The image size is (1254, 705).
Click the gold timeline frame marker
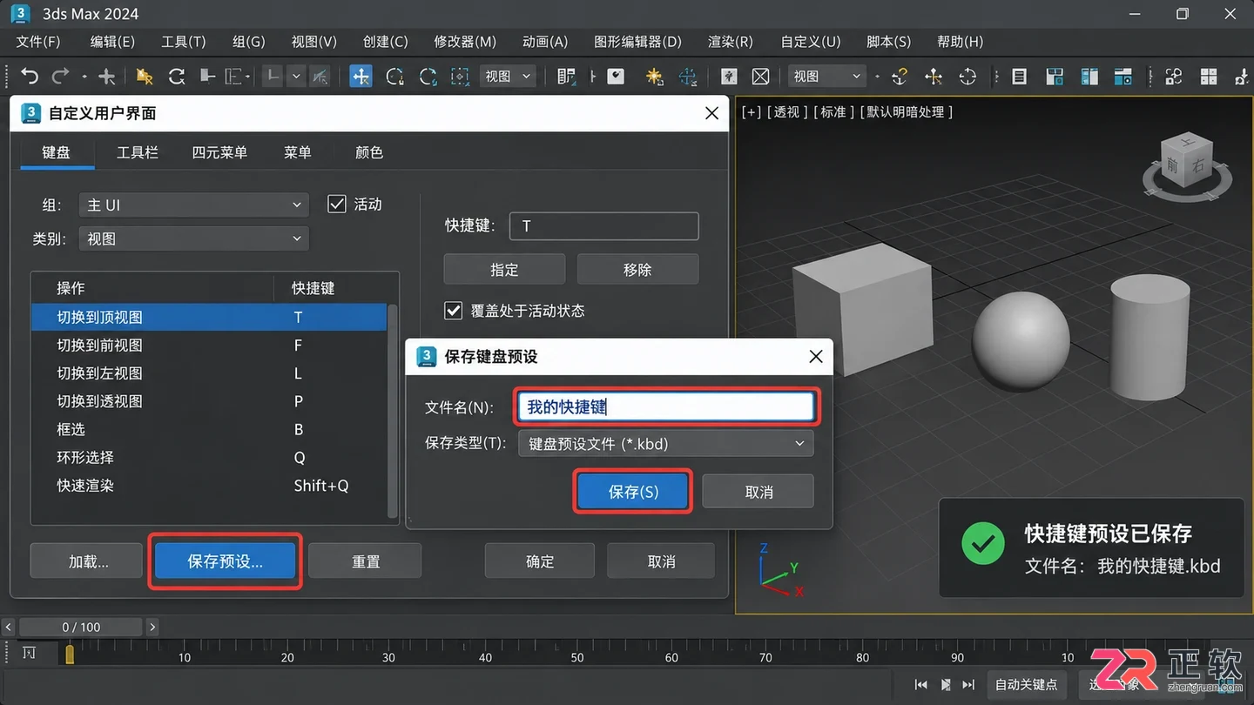click(x=70, y=654)
